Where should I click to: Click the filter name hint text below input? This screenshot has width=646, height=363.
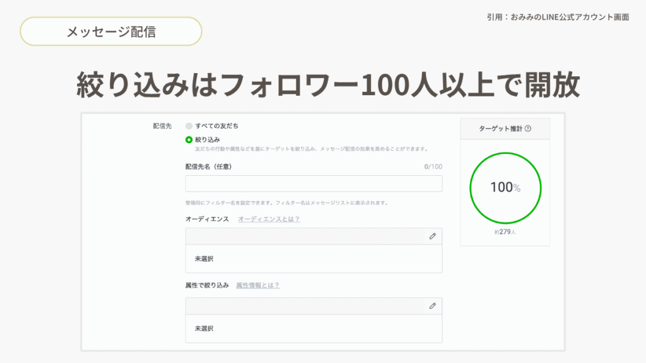[286, 203]
